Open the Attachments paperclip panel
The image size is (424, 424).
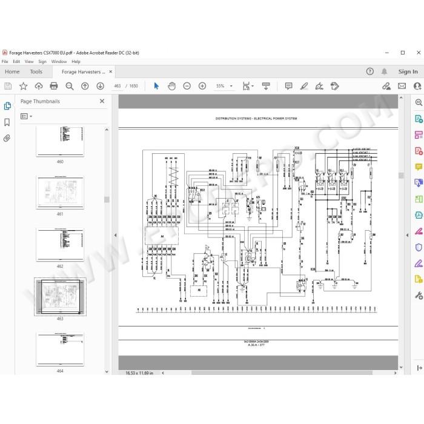point(7,139)
